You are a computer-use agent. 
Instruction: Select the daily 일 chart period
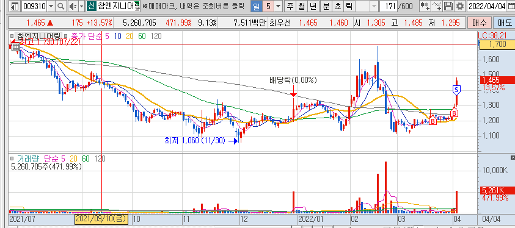click(256, 6)
